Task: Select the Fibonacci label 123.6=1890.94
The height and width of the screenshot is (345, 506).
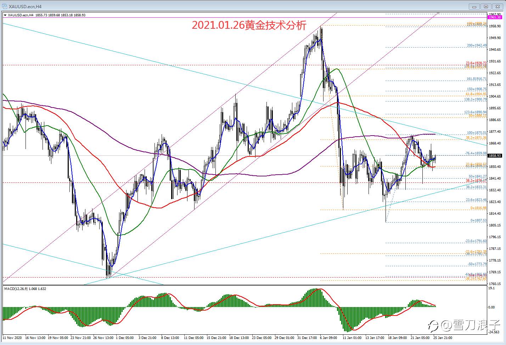Action: (x=475, y=112)
